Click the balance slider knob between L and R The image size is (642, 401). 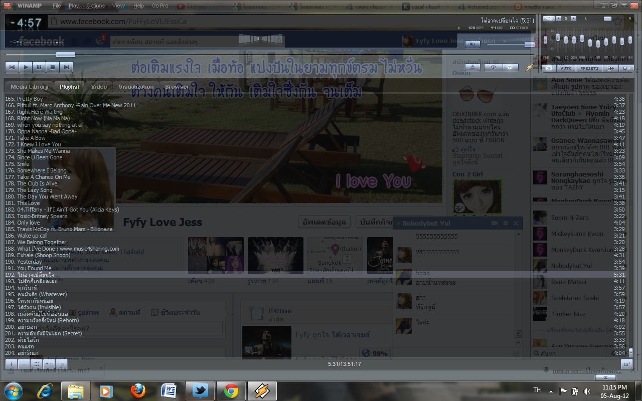607,19
